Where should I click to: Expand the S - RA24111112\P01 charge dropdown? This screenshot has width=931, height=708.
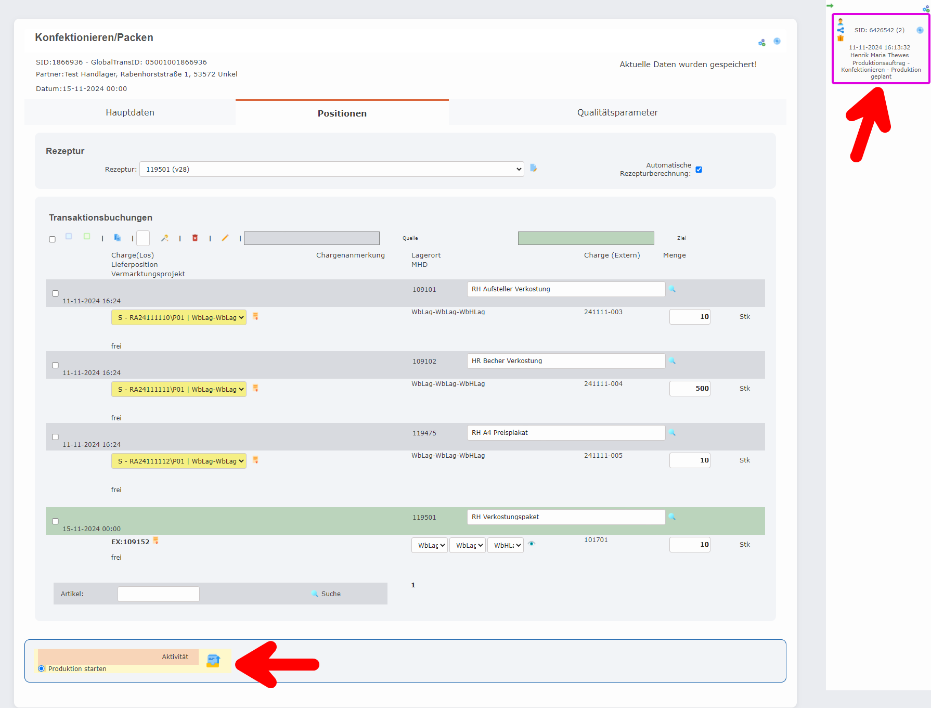pos(178,461)
